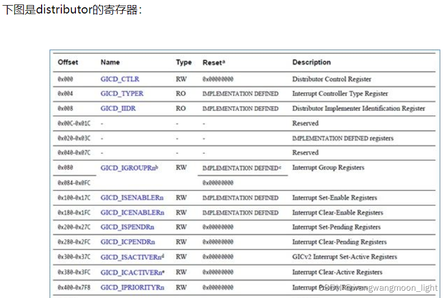Open the GICD_IIDR register link
The width and height of the screenshot is (446, 298).
[x=118, y=109]
